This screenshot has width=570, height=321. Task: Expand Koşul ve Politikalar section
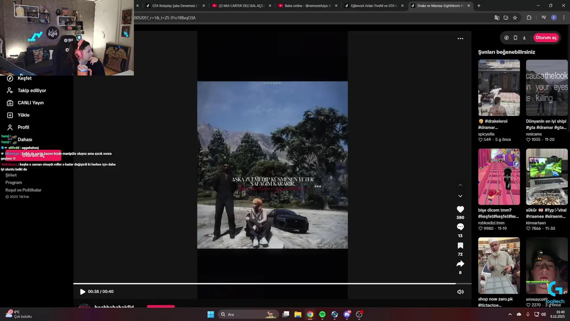23,190
